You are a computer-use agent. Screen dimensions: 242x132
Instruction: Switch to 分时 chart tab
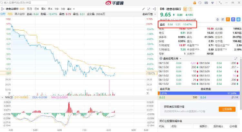click(22, 9)
